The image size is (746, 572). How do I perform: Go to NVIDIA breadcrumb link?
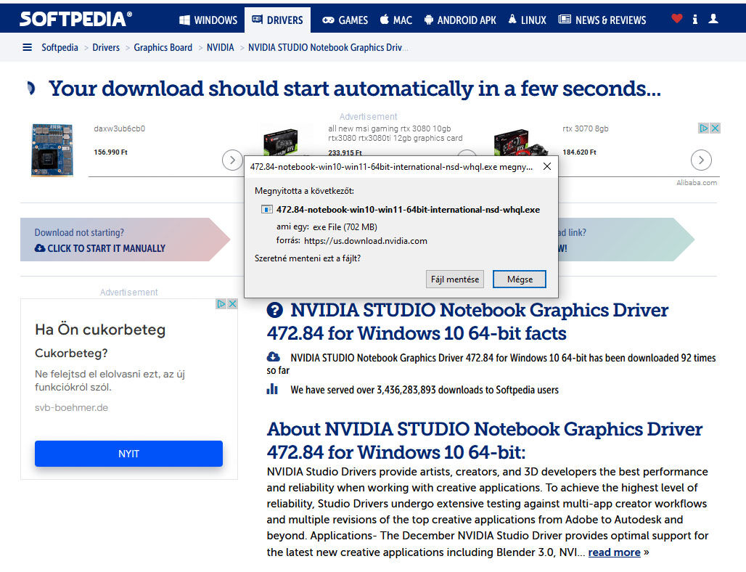pos(221,47)
